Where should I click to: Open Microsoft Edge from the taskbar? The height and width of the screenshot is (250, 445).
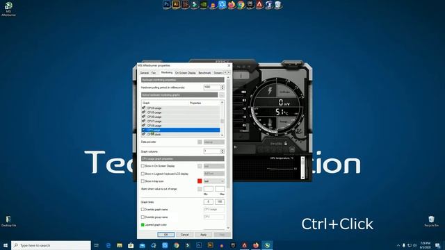click(108, 245)
